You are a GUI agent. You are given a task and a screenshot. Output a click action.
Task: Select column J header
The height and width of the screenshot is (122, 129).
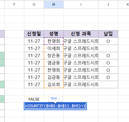[x=108, y=4]
